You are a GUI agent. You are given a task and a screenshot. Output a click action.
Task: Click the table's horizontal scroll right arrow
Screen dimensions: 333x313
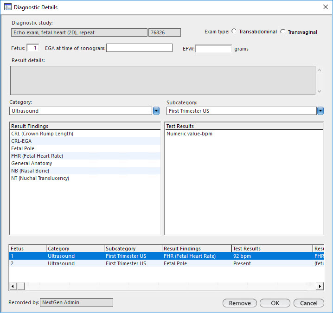pyautogui.click(x=320, y=286)
